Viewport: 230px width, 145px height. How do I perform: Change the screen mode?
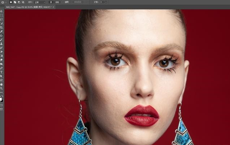point(1,109)
